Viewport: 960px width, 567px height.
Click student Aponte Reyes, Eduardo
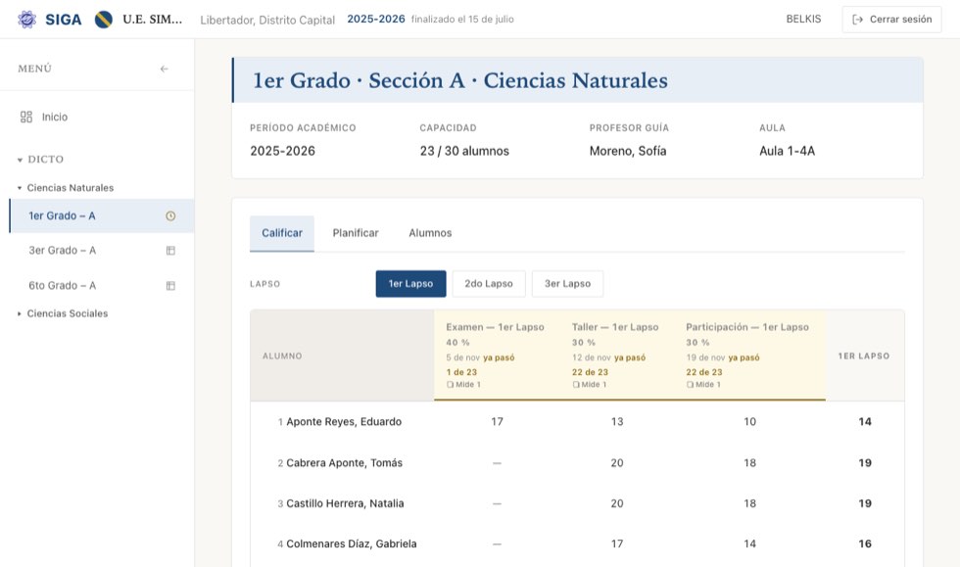coord(344,422)
